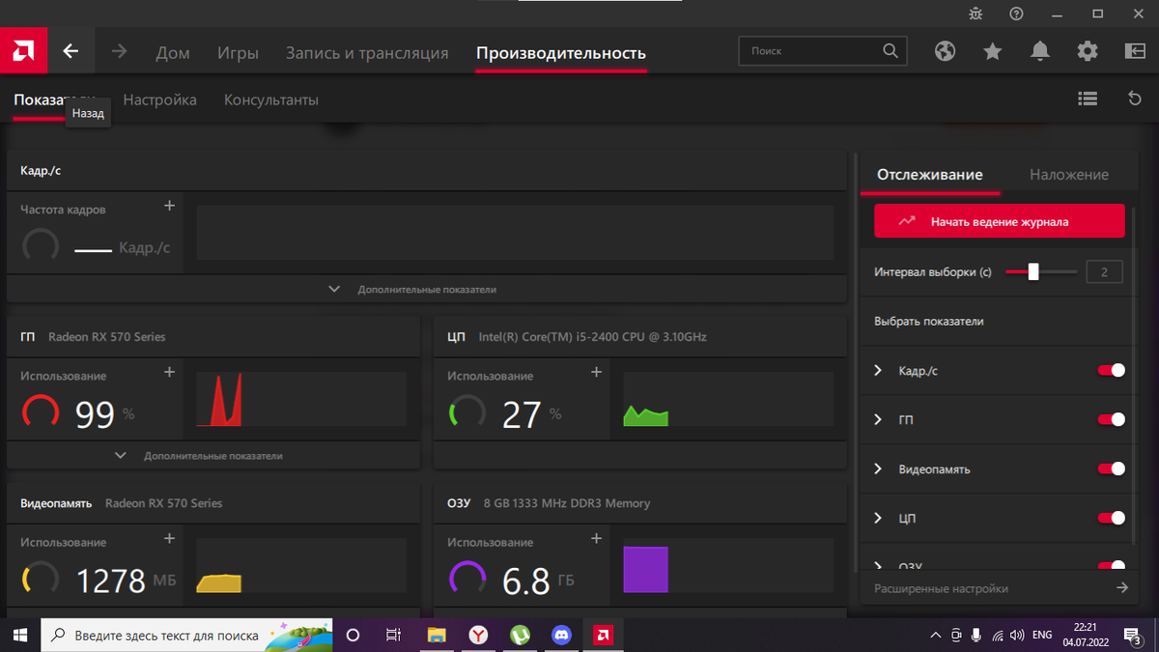Switch to Наложение panel tab
This screenshot has width=1159, height=652.
(x=1069, y=175)
